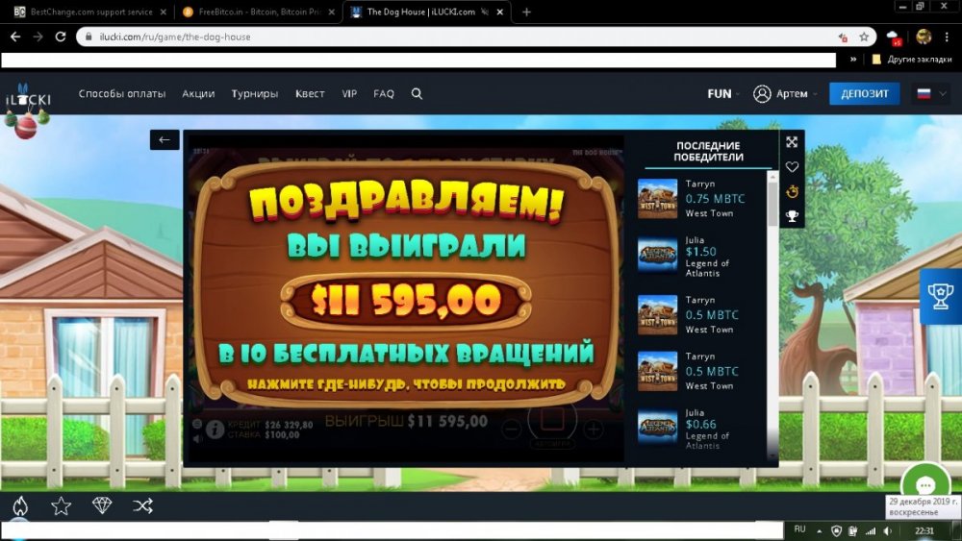
Task: Open Tarryn 0.75 MBTC West Town thumbnail
Action: coord(658,199)
